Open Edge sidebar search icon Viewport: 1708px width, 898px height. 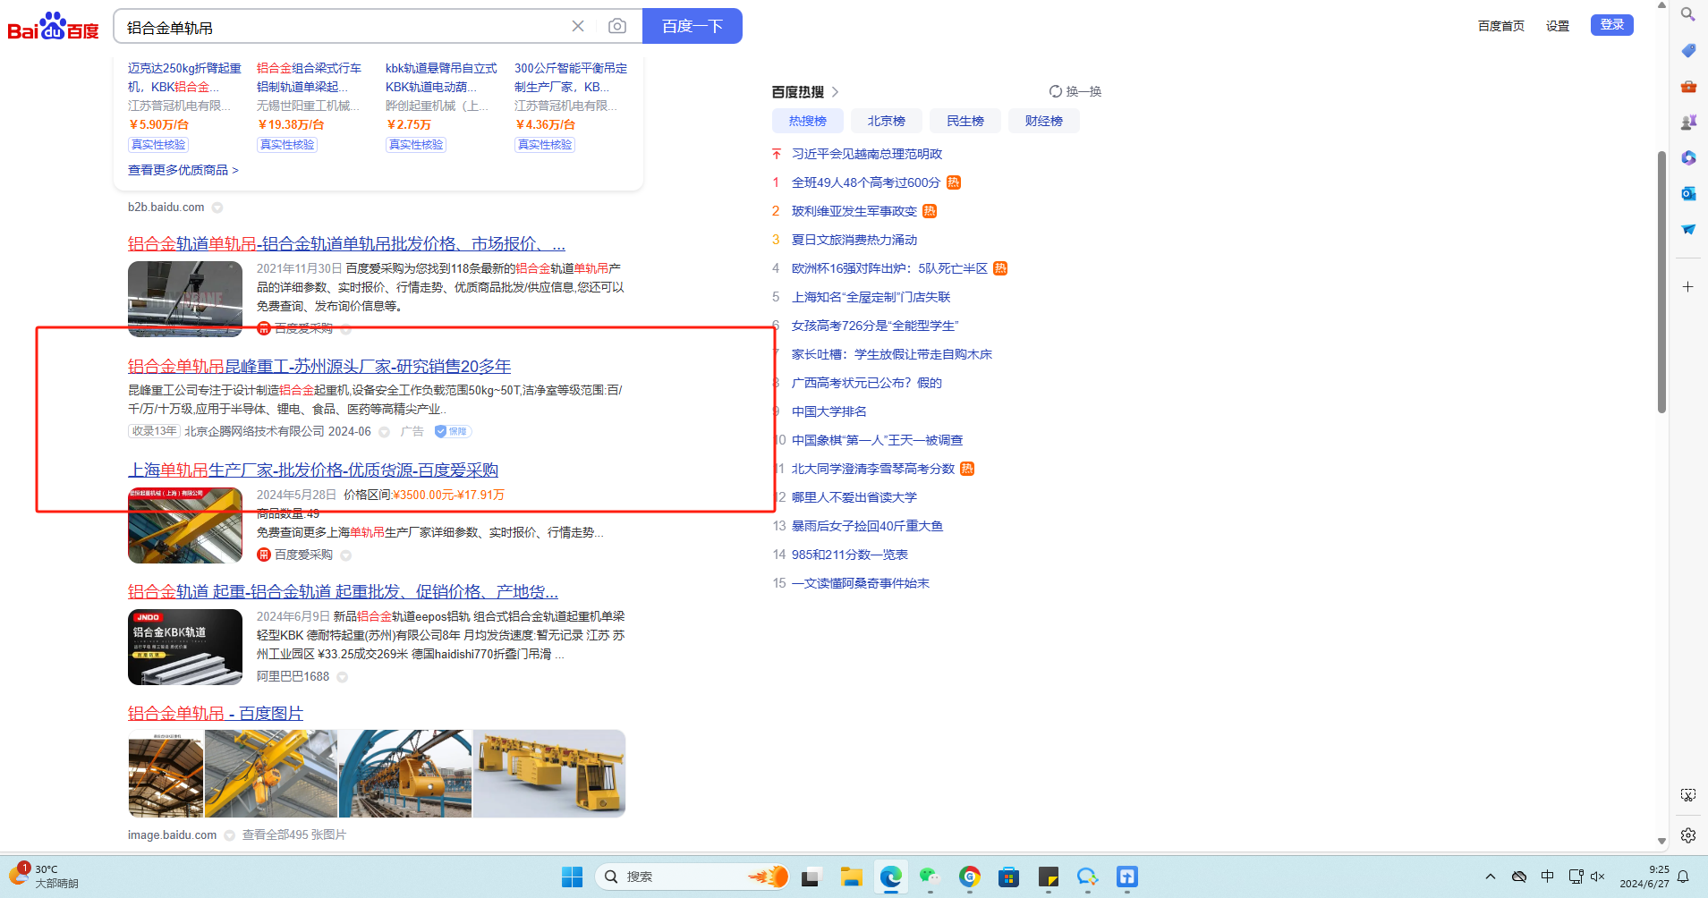[x=1688, y=14]
